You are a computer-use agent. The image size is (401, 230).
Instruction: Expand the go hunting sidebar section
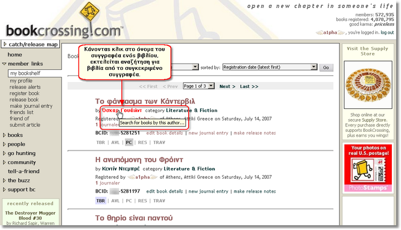tap(21, 153)
